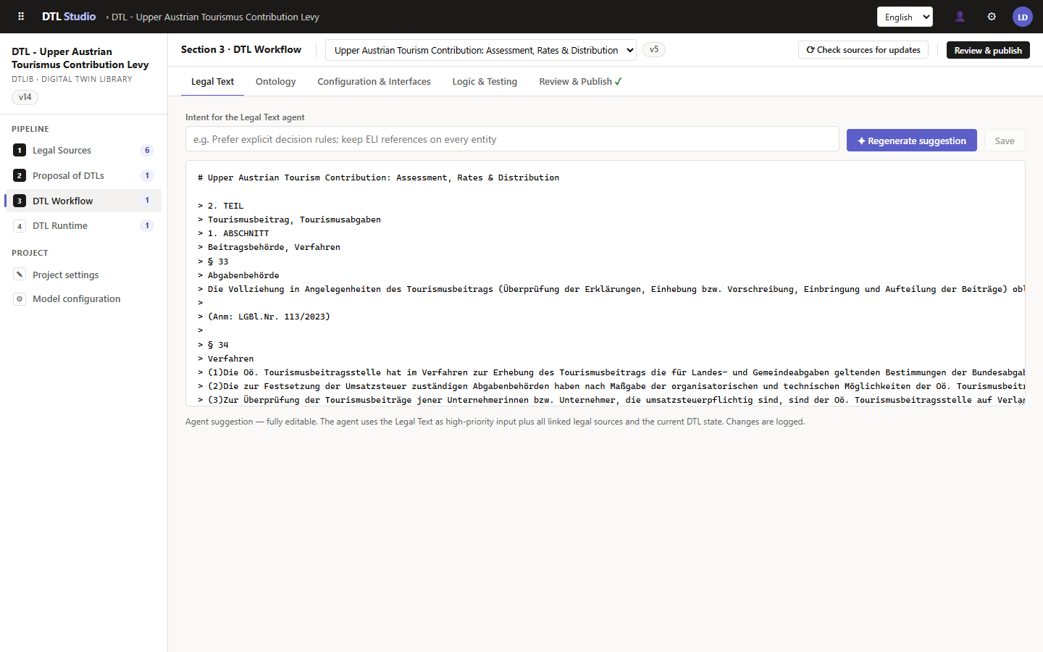Open the LD user avatar menu

point(1023,17)
